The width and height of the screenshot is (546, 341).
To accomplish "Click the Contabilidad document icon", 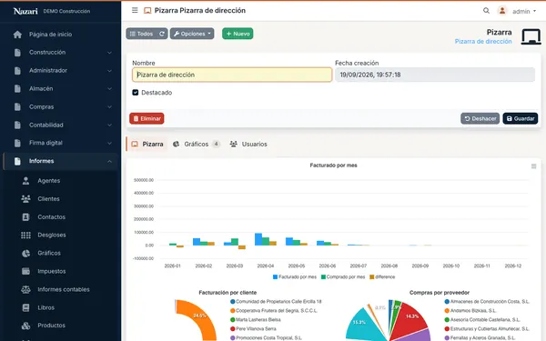I will coord(17,125).
